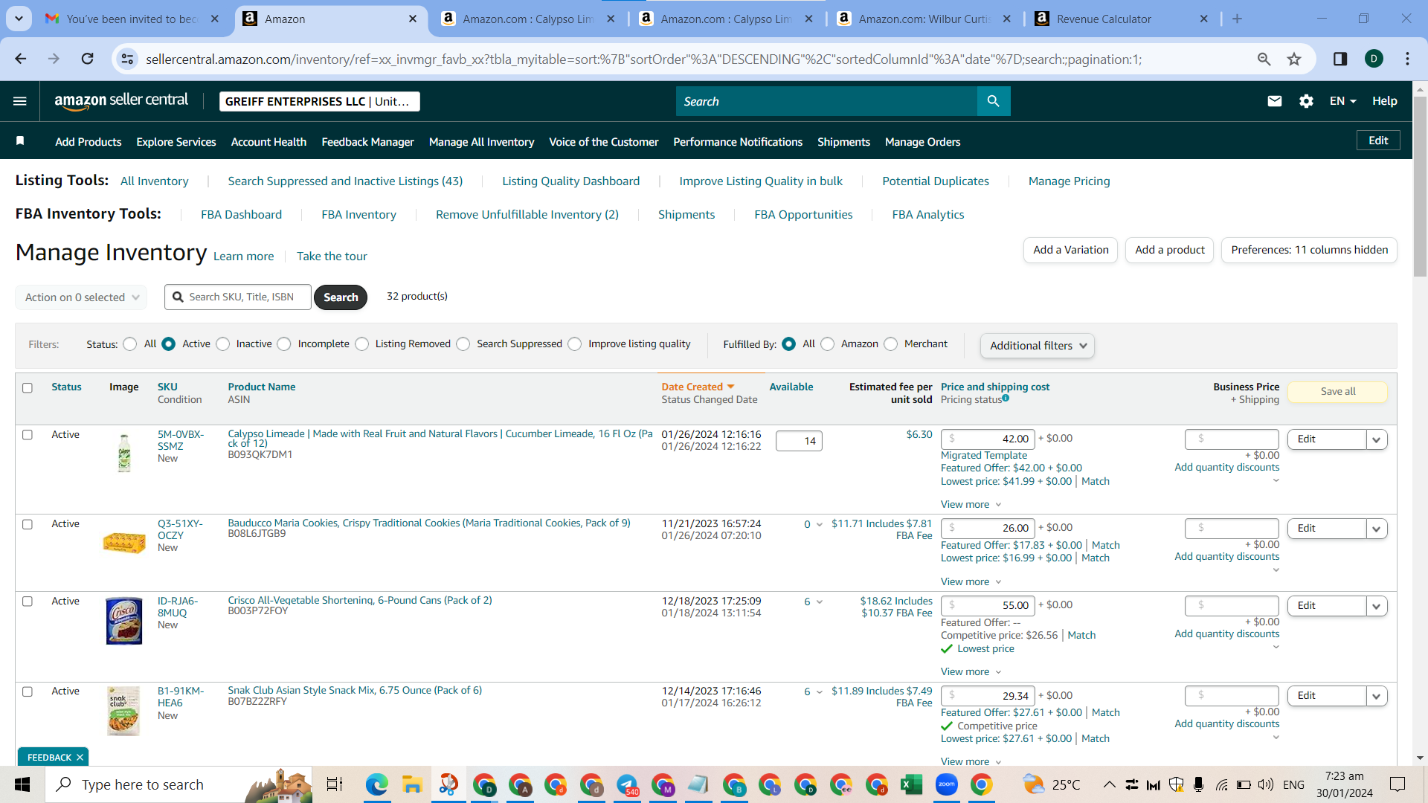Open Remove Unfulfillable Inventory (2) link

tap(527, 214)
